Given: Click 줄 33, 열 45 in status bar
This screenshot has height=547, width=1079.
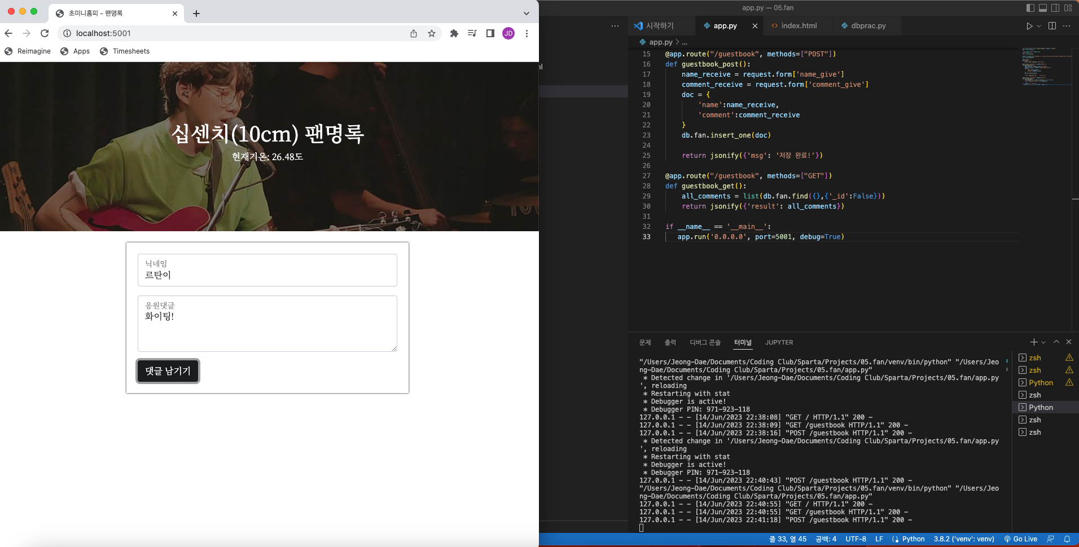Looking at the screenshot, I should pos(788,539).
